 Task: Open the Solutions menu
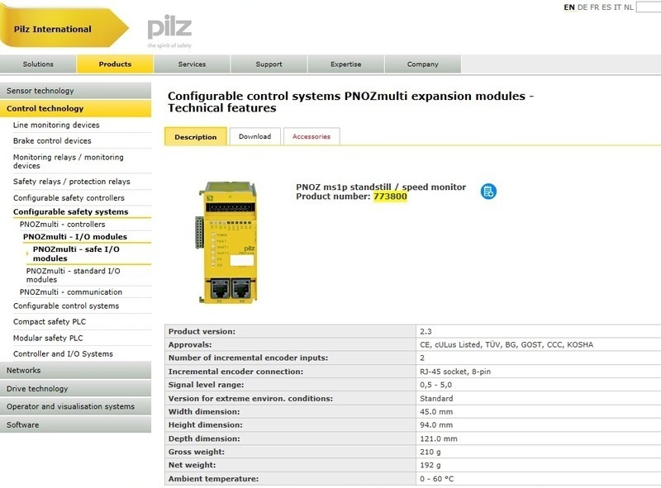[38, 64]
